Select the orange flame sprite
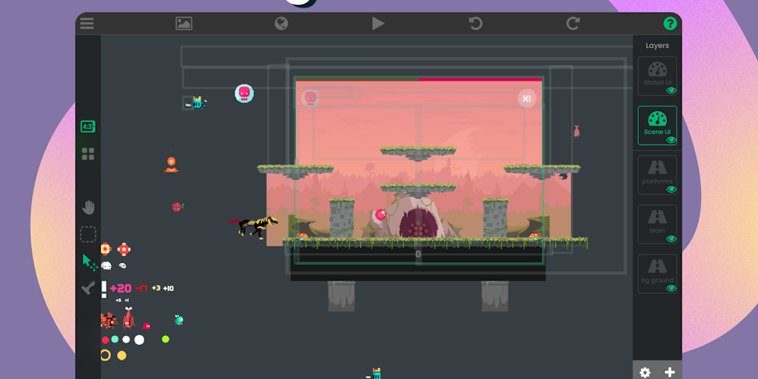Viewport: 758px width, 379px height. tap(171, 164)
